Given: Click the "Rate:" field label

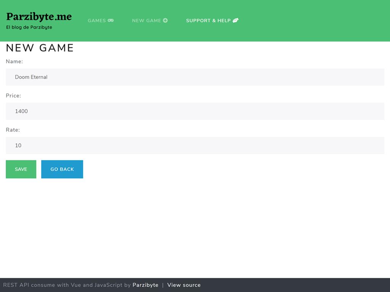Looking at the screenshot, I should tap(13, 130).
